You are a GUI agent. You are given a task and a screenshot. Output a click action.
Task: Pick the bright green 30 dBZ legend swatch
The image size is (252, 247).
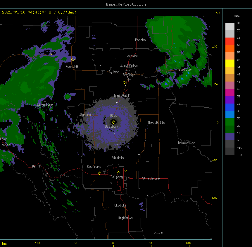(x=230, y=122)
